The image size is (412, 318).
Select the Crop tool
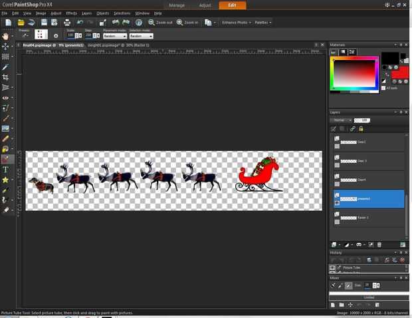coord(5,77)
